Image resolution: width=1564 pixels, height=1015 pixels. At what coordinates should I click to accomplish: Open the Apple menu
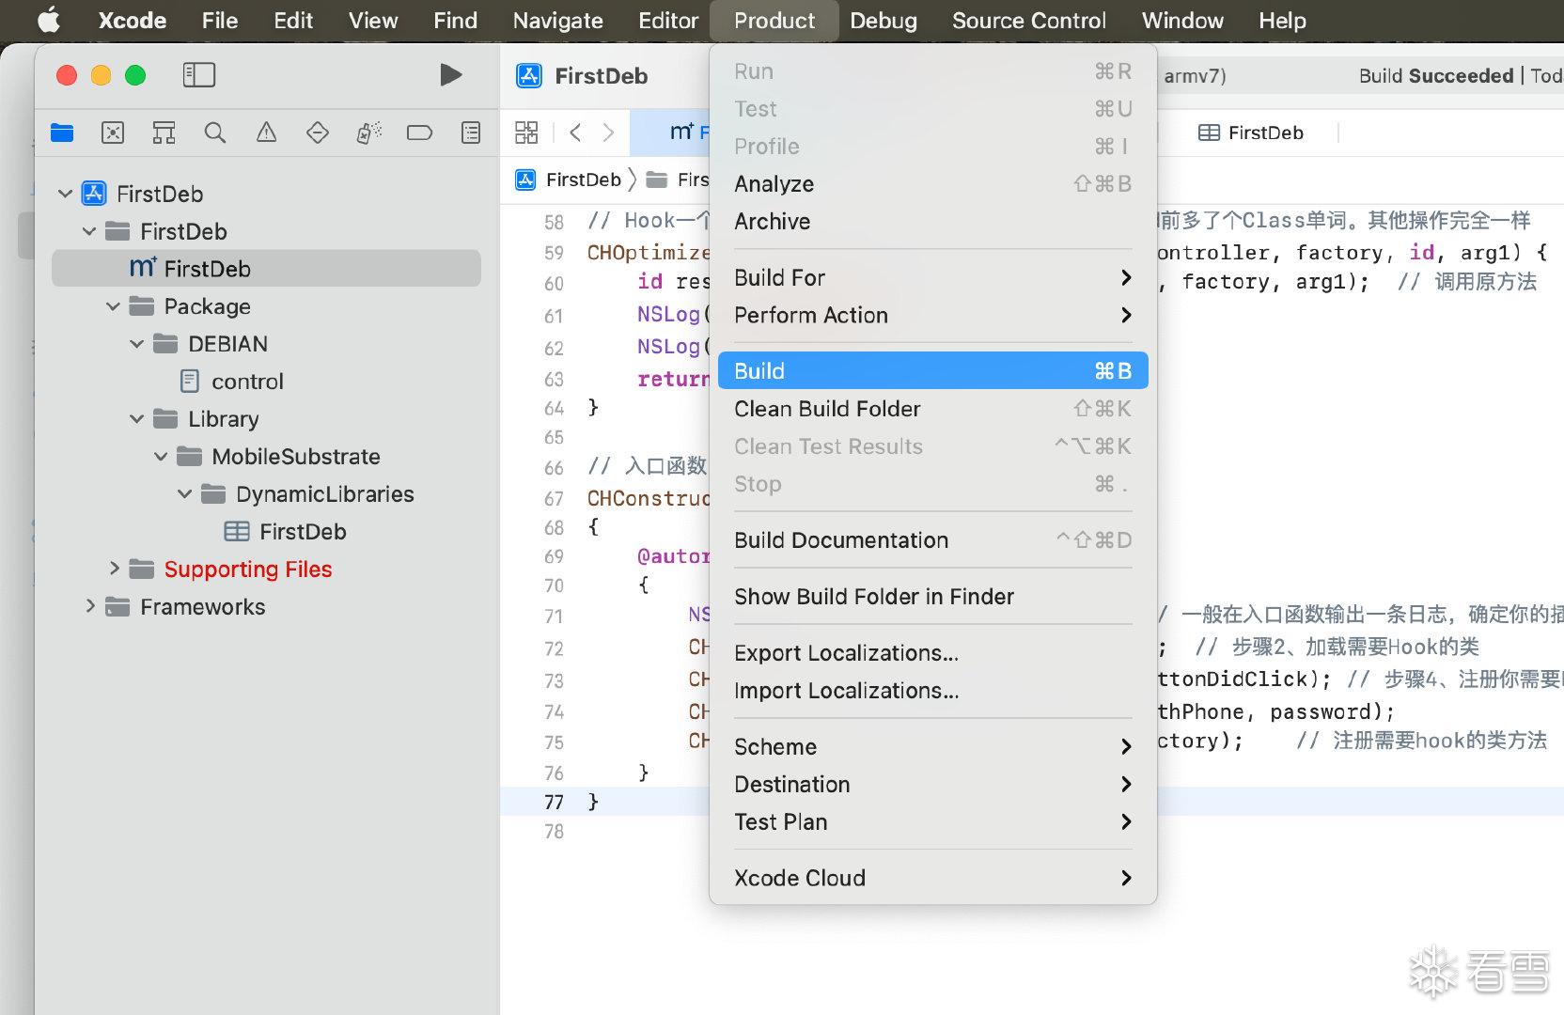point(49,20)
